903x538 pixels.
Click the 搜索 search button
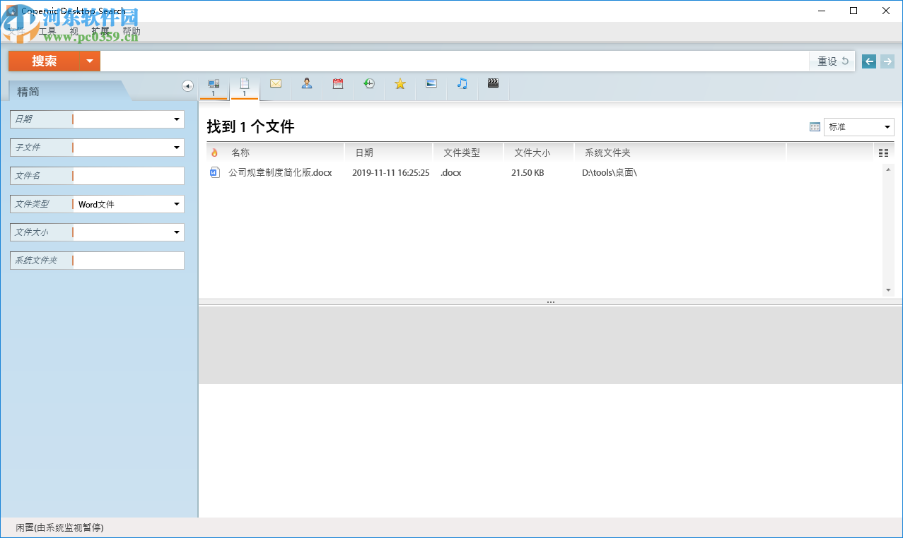[46, 61]
